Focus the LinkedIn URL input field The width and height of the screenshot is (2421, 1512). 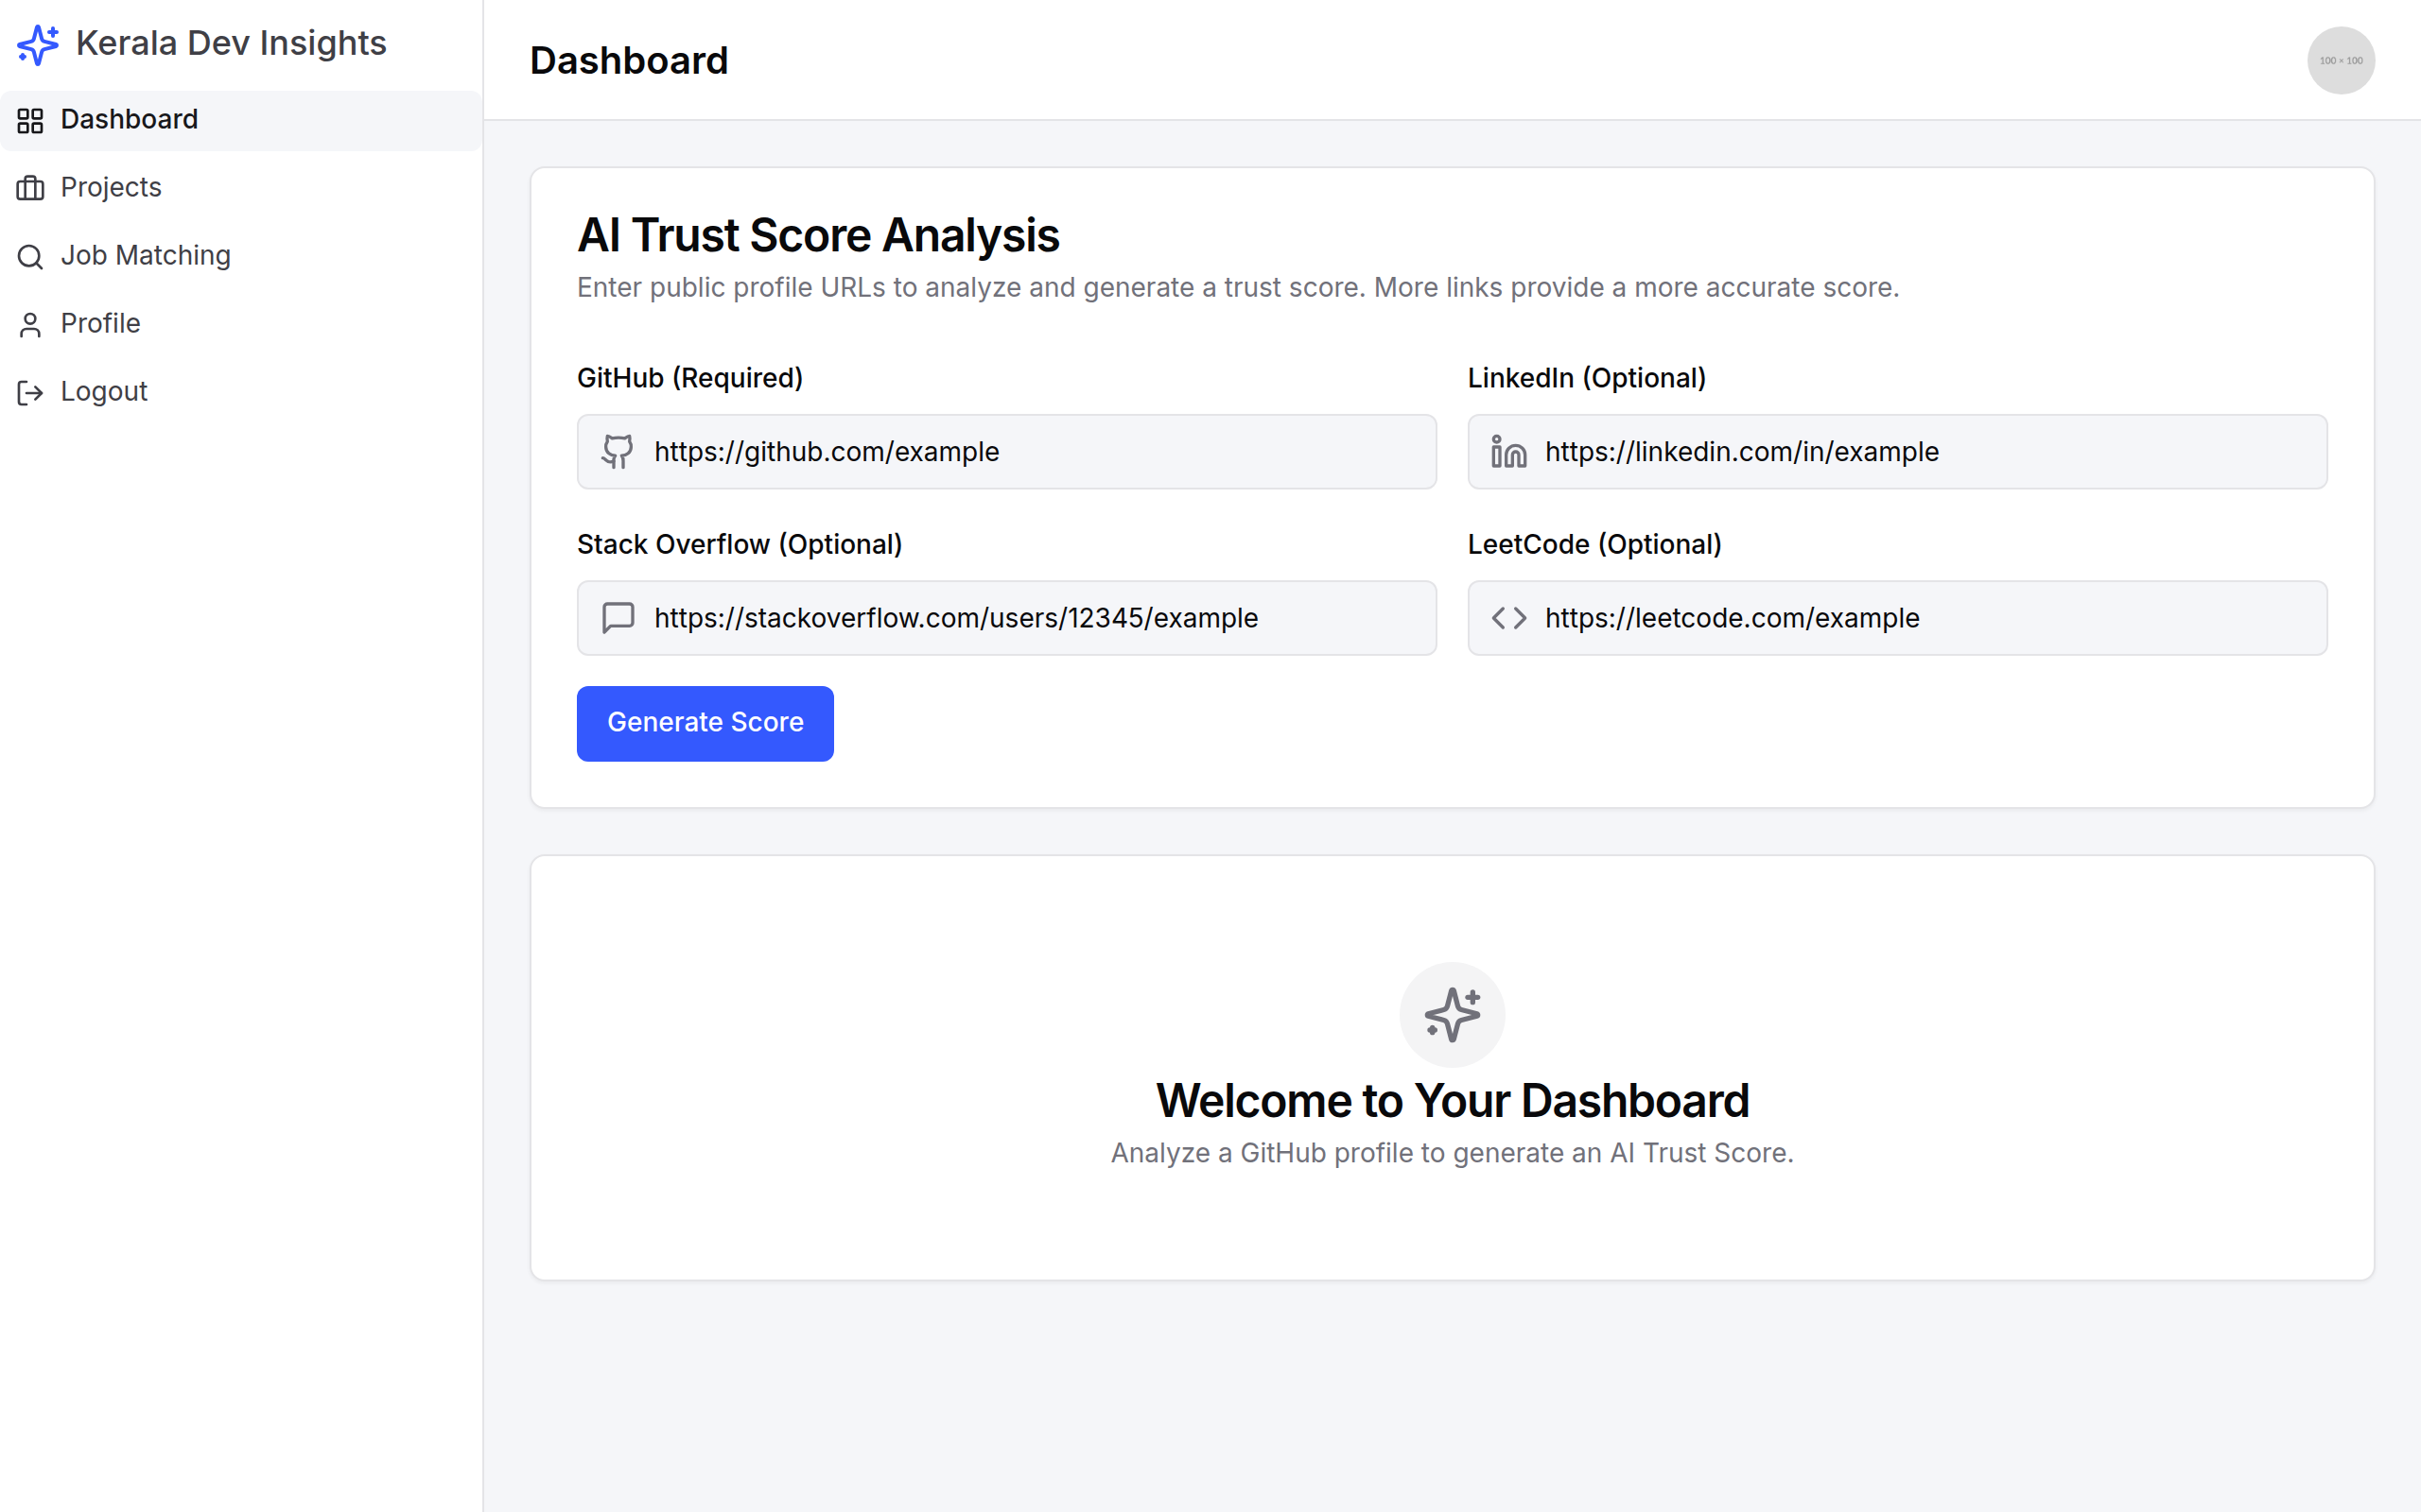click(x=1898, y=452)
